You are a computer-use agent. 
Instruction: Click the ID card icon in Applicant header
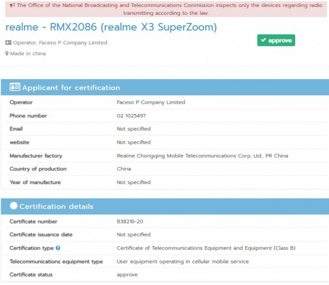pyautogui.click(x=15, y=87)
